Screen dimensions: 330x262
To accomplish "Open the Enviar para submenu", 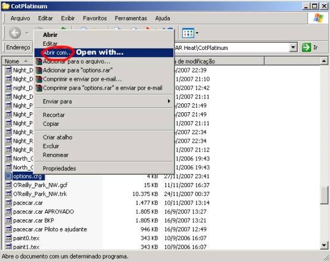I will (104, 102).
